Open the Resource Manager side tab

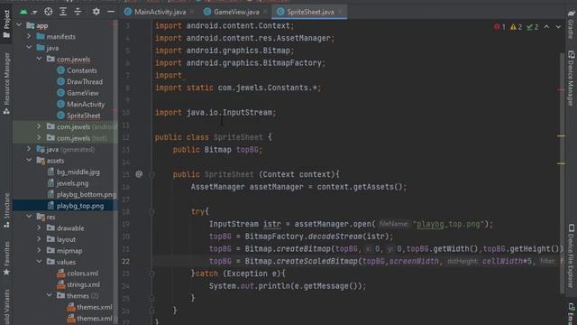point(6,83)
